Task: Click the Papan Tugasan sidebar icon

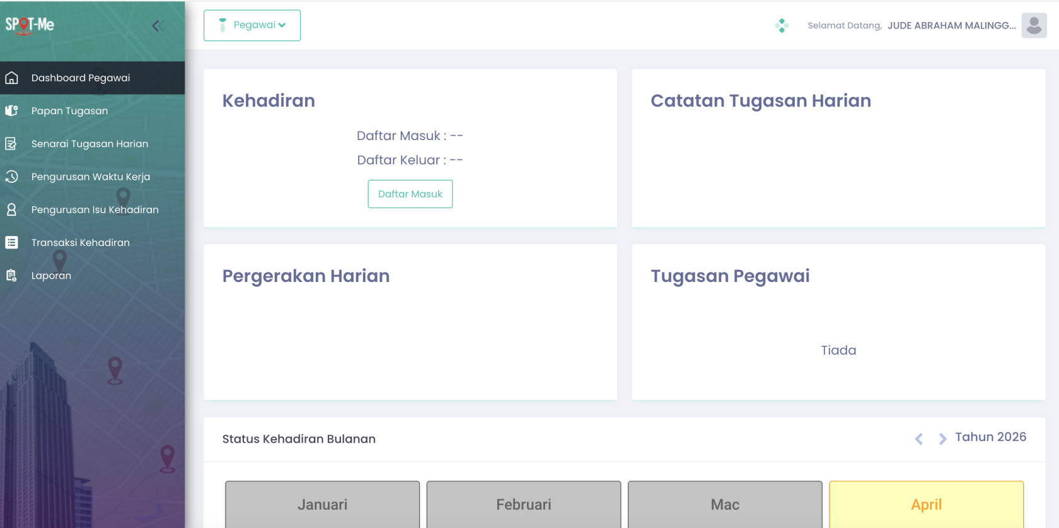Action: click(x=11, y=110)
